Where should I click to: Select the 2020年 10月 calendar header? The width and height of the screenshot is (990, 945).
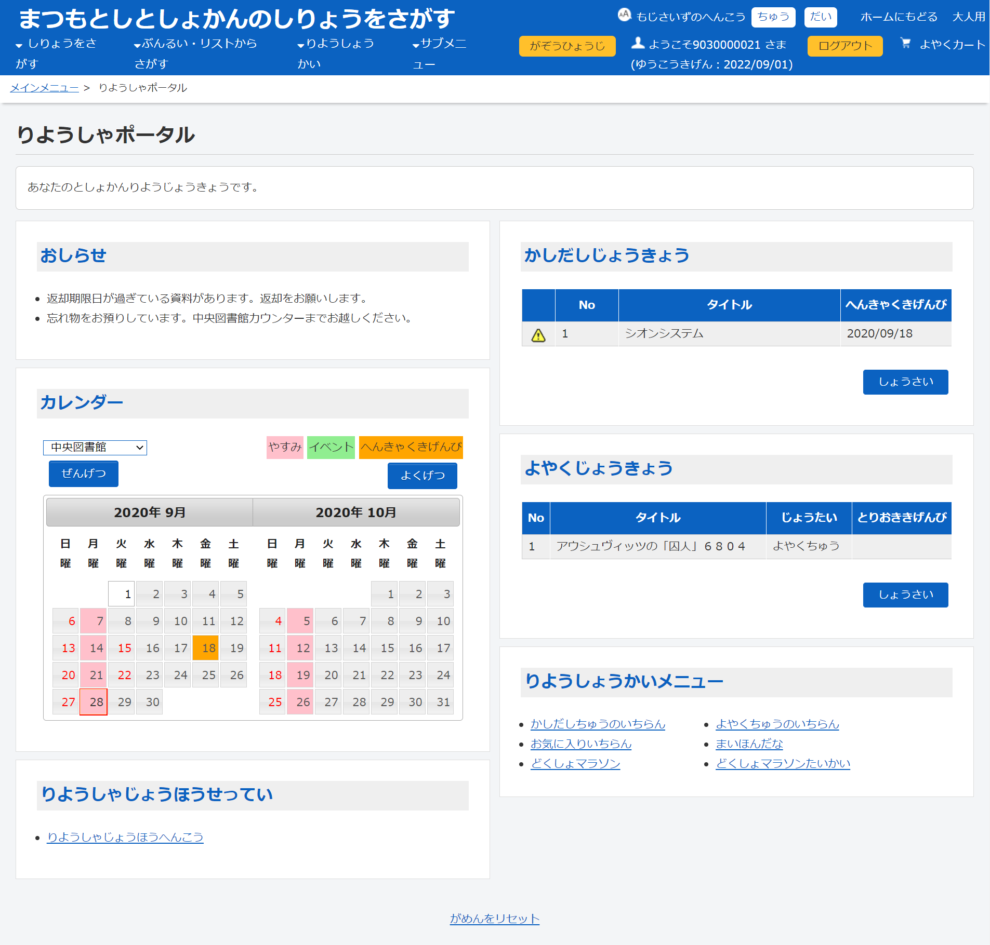(357, 512)
